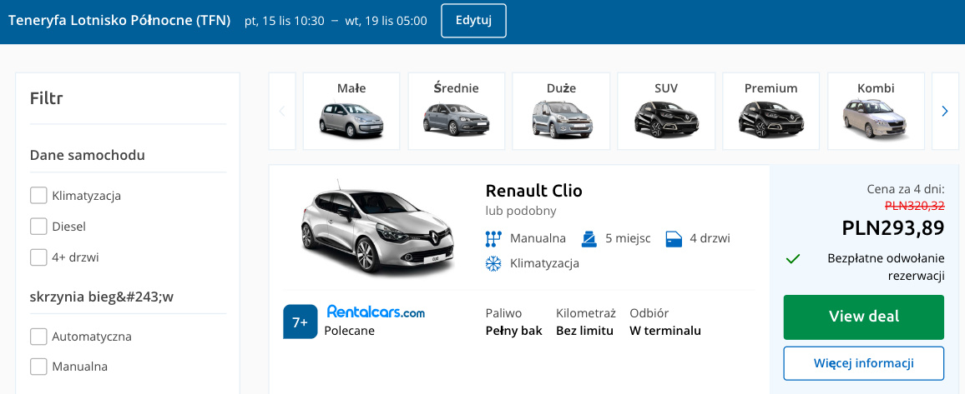Screen dimensions: 965x394
Task: Click the crossed-out price PLN320,32
Action: [x=915, y=207]
